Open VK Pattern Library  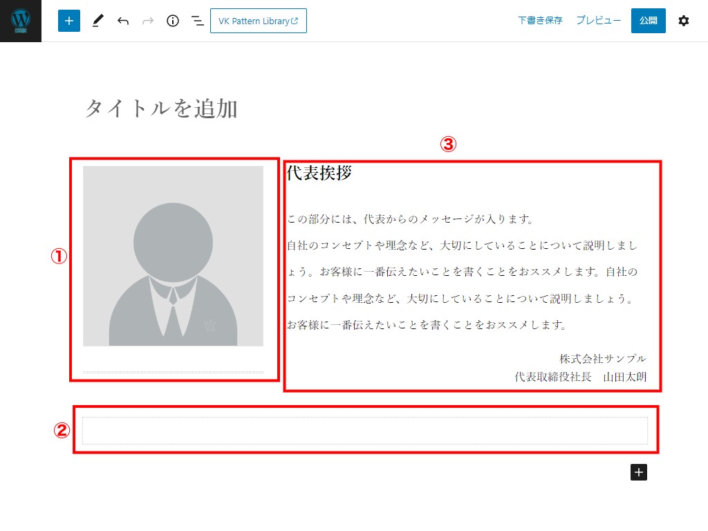coord(258,21)
